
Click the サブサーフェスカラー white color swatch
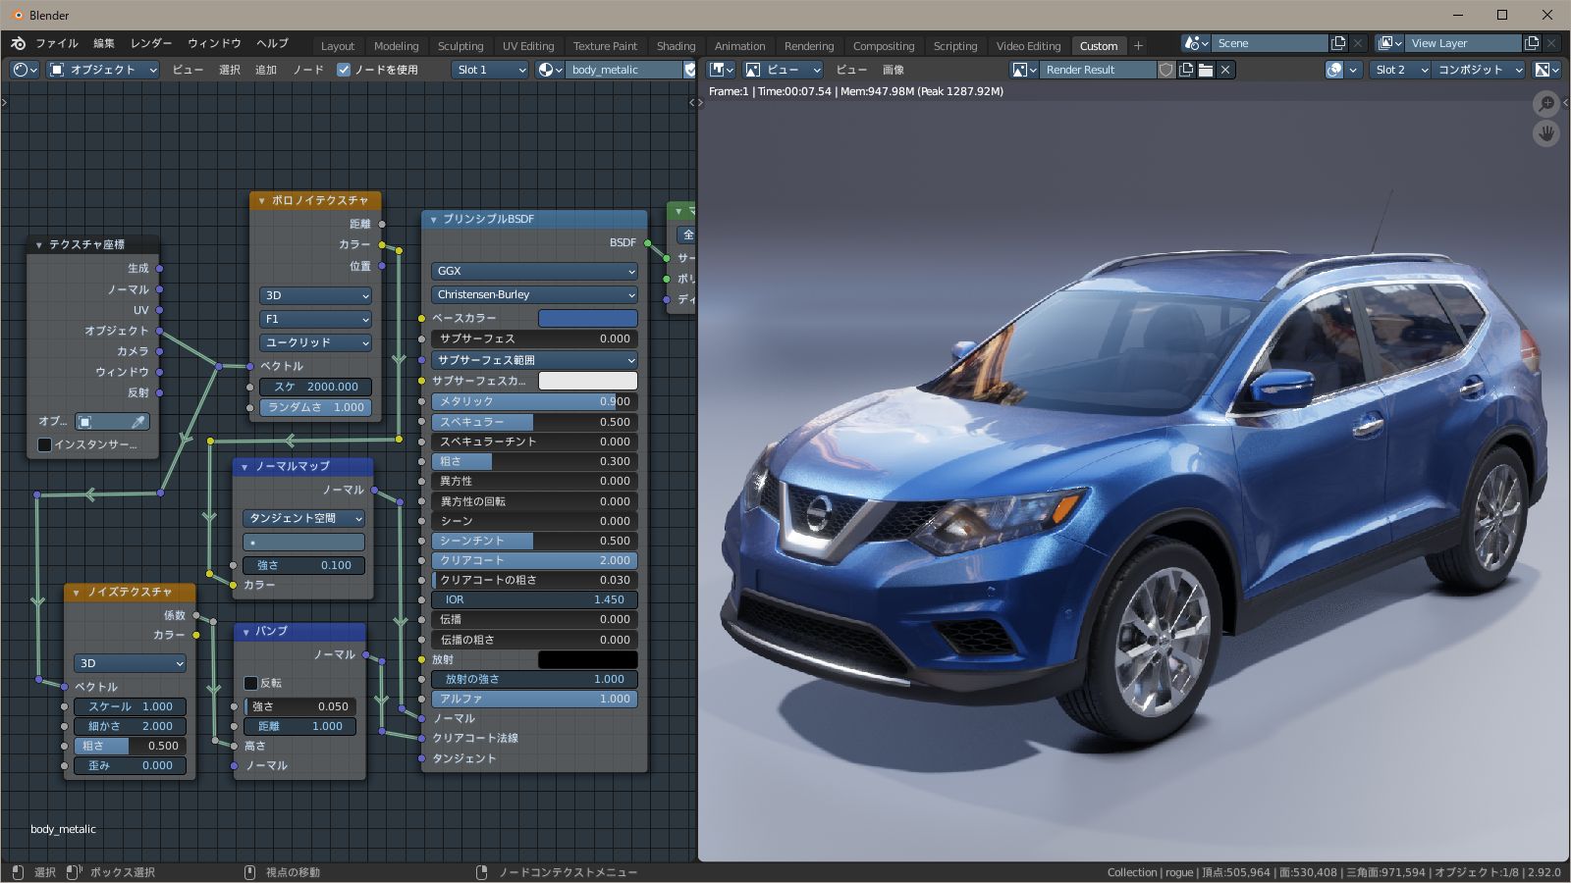588,381
